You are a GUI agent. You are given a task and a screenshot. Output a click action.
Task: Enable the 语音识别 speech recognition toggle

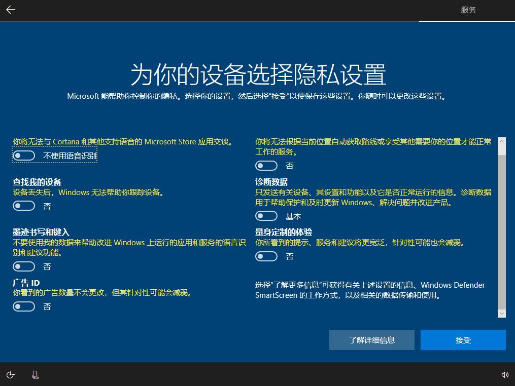click(23, 155)
